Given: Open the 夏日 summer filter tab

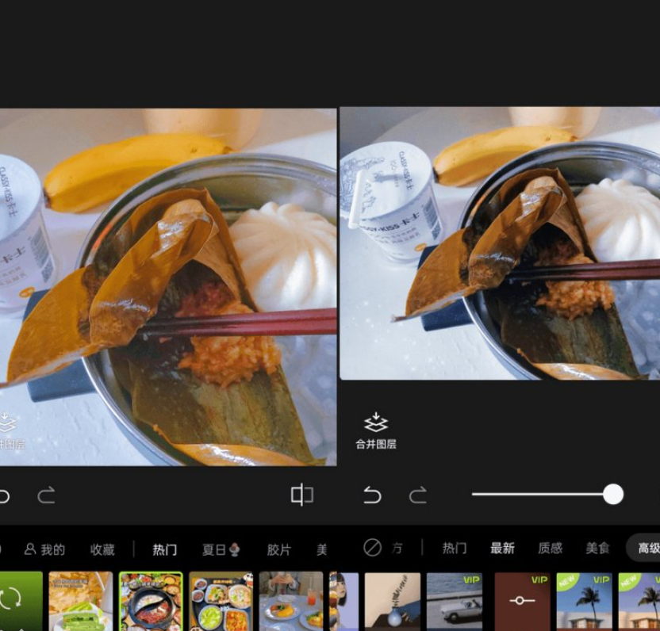Looking at the screenshot, I should (x=221, y=549).
